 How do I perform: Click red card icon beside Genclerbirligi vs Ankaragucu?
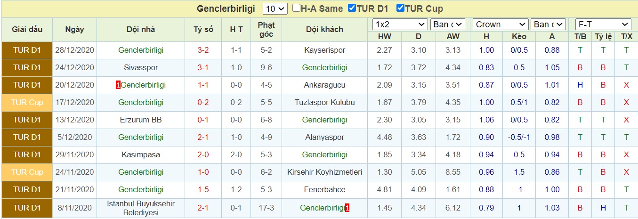point(118,85)
